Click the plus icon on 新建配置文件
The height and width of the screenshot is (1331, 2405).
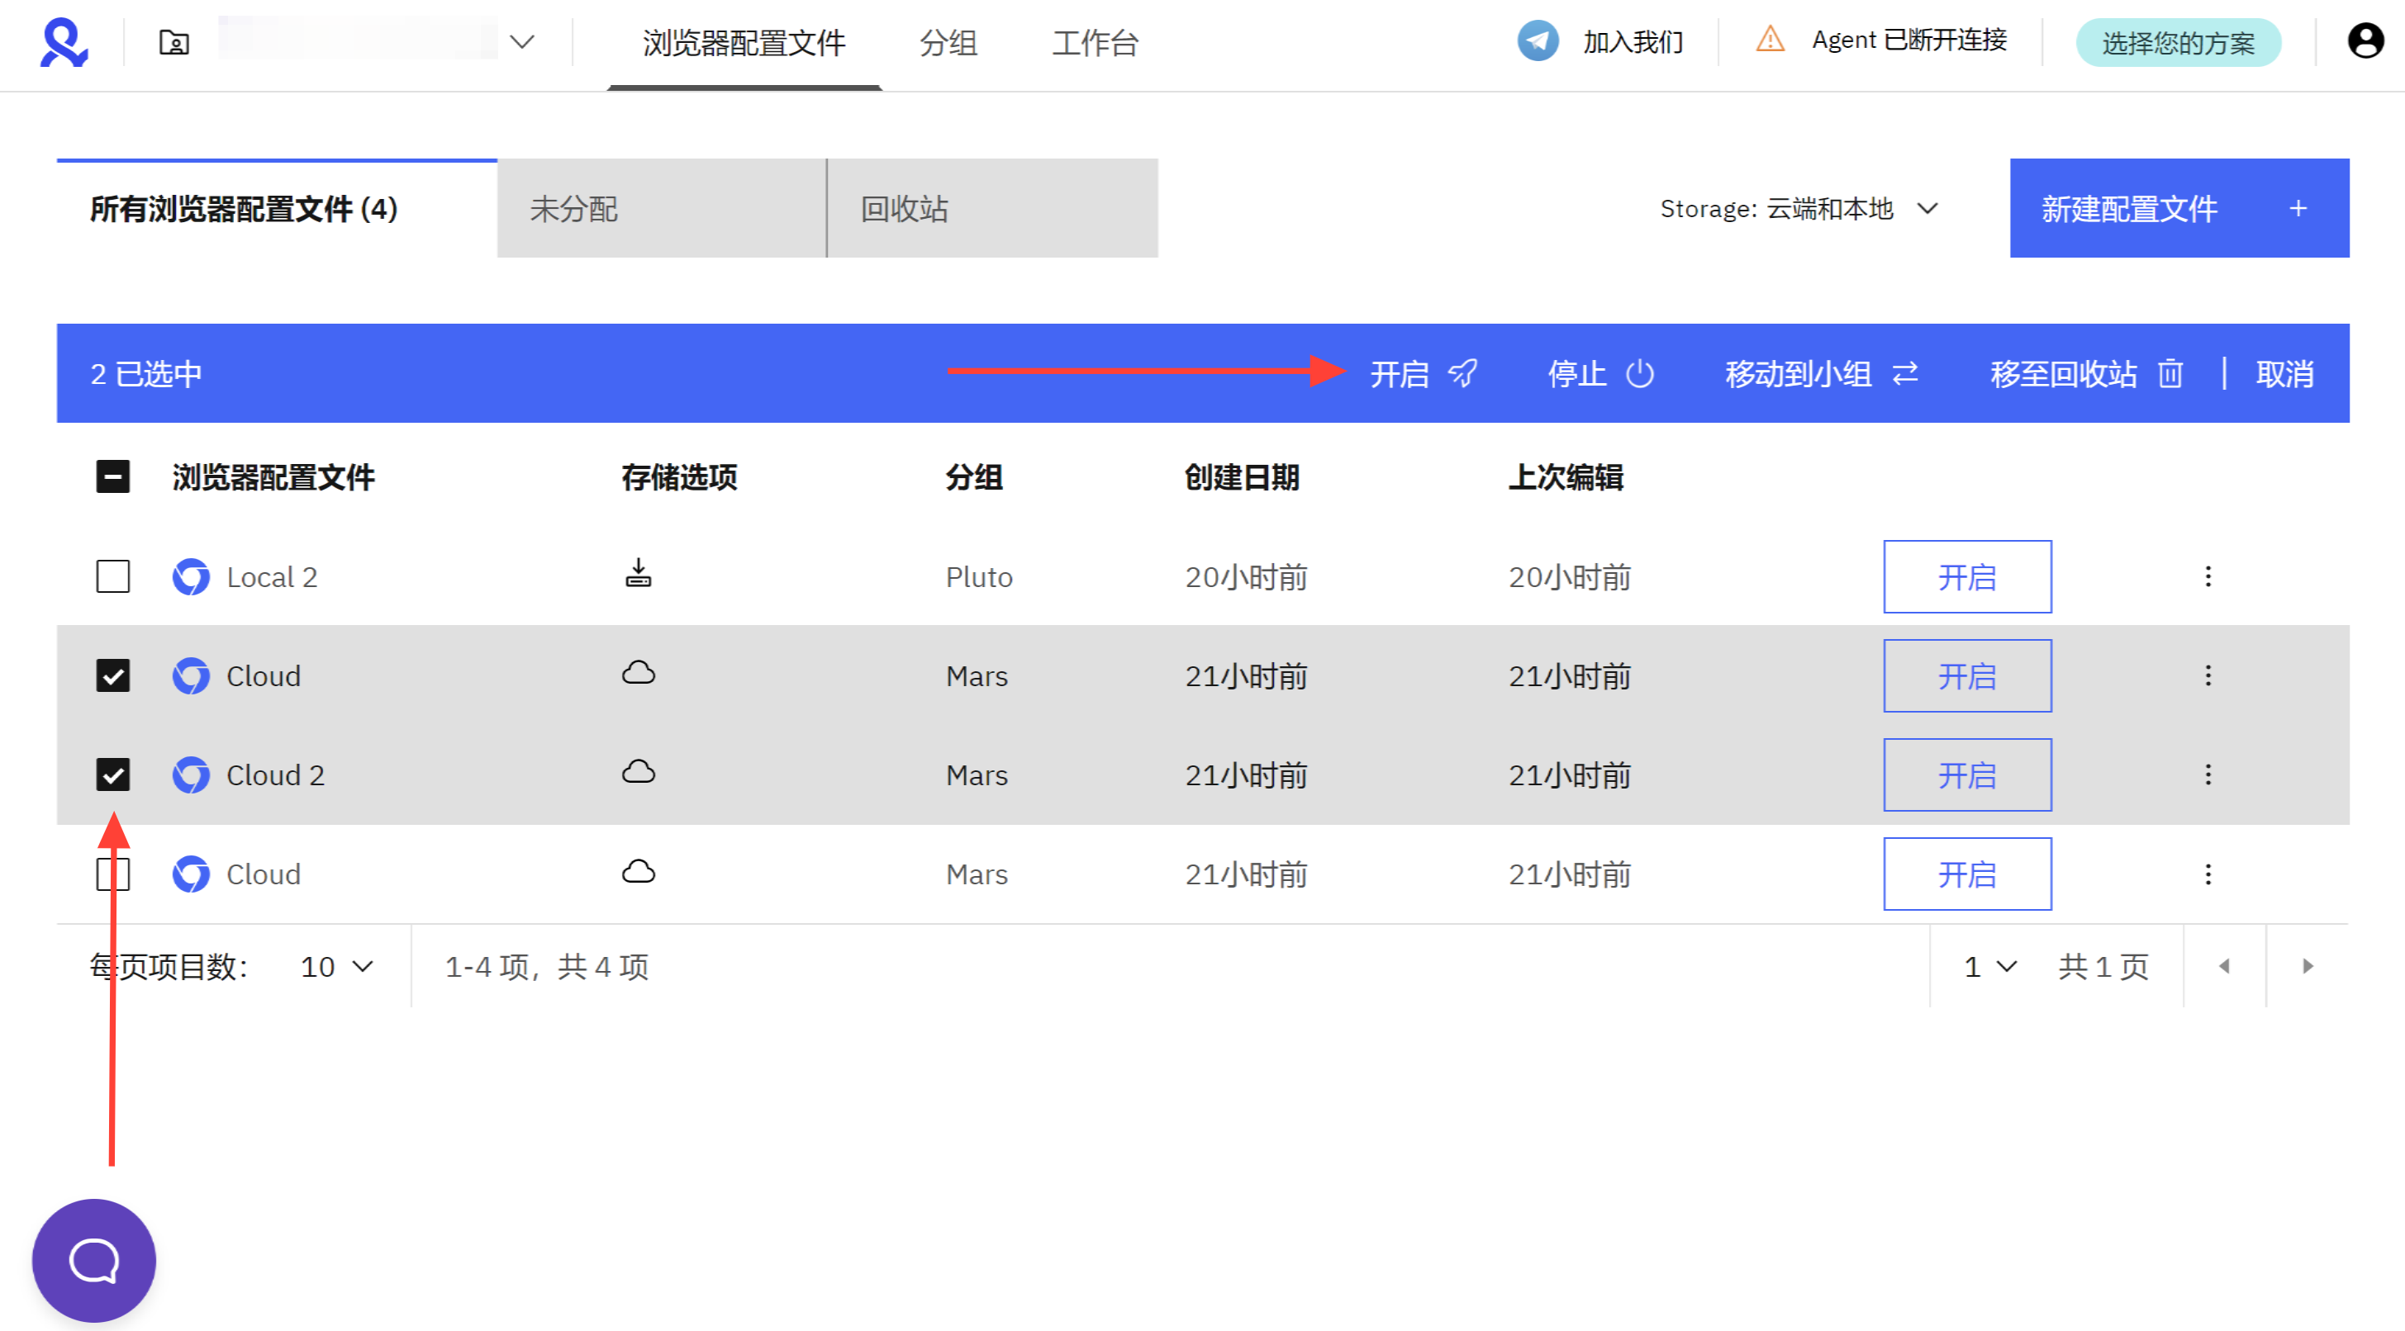(x=2298, y=208)
